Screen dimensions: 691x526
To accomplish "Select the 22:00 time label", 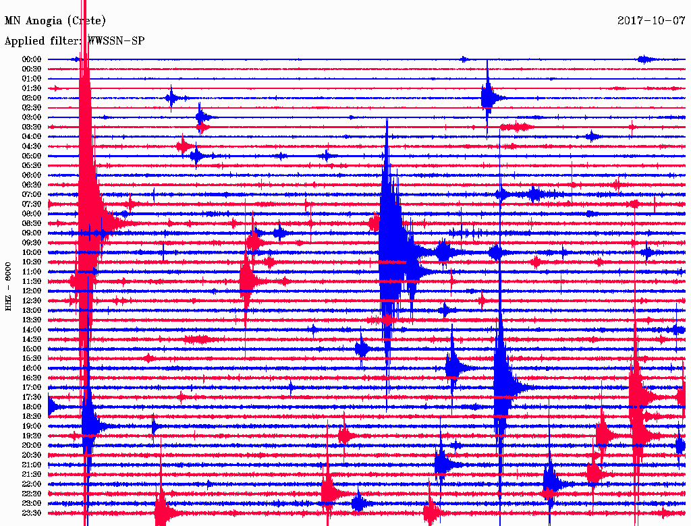I will click(x=32, y=485).
